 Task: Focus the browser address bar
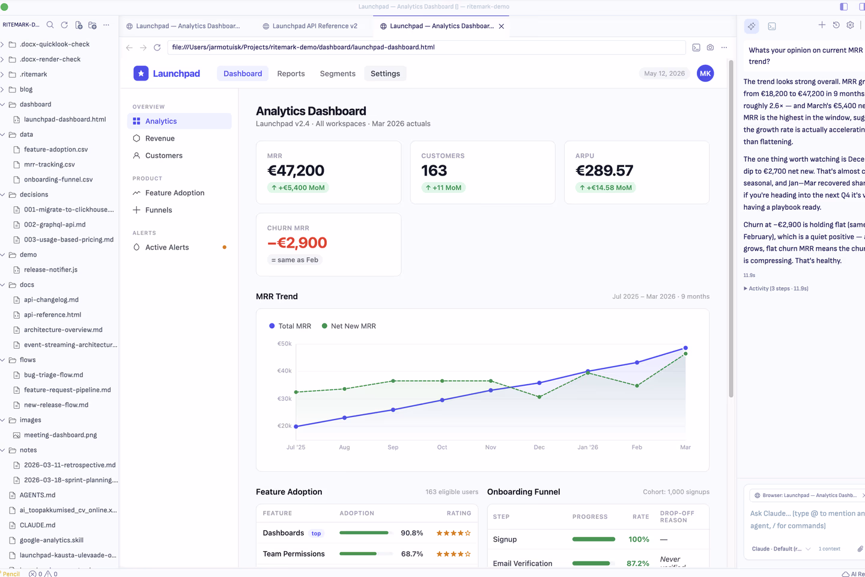tap(426, 47)
